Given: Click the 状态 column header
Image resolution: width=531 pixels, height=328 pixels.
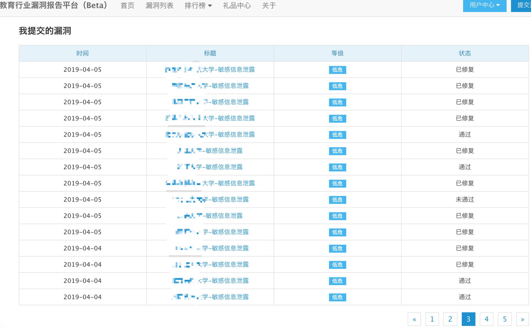Looking at the screenshot, I should (465, 53).
